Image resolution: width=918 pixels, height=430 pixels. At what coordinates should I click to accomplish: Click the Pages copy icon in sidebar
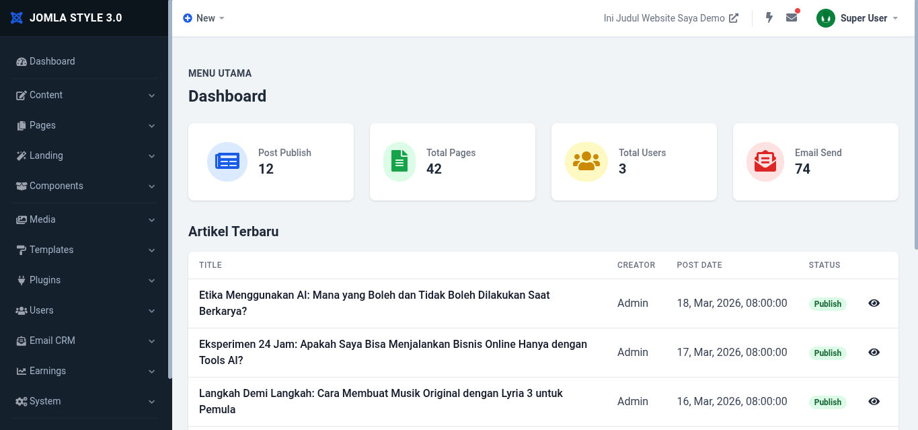tap(21, 125)
